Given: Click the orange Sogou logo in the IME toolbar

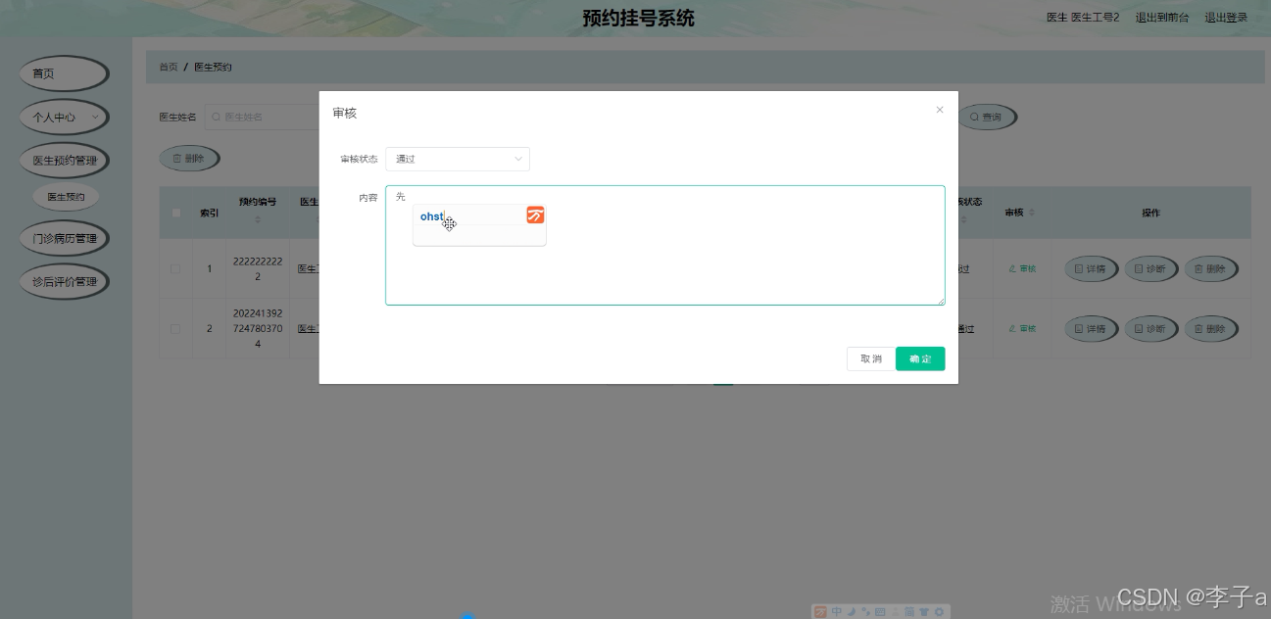Looking at the screenshot, I should (x=820, y=611).
